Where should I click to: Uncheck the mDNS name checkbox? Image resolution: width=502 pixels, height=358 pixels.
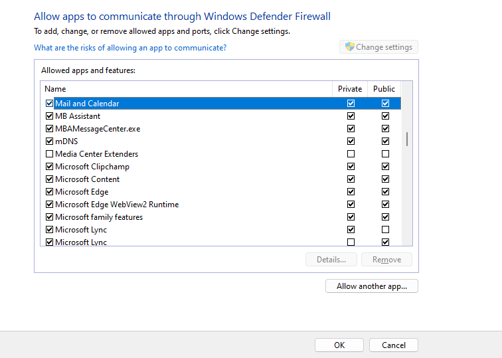tap(49, 141)
